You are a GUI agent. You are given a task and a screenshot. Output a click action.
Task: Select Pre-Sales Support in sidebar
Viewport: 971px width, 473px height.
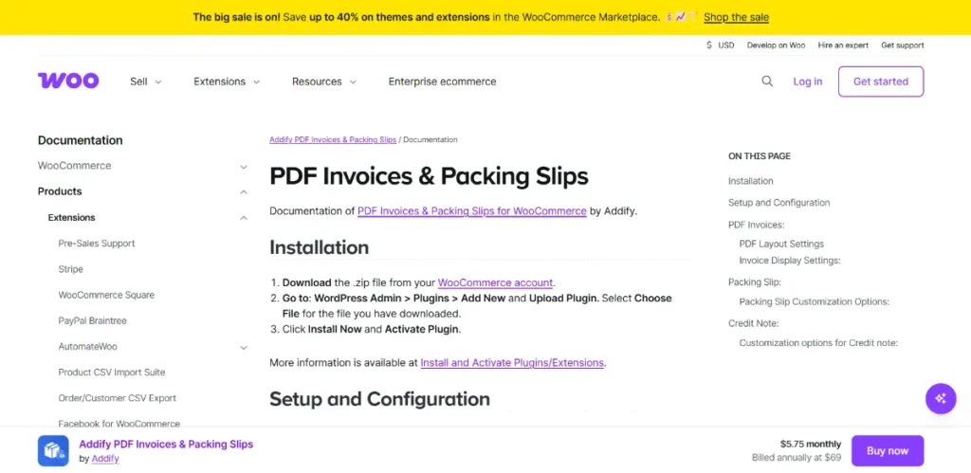pos(97,244)
